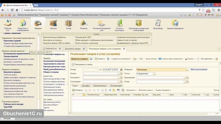The image size is (221, 124).
Task: Go back in the browser
Action: (3, 10)
